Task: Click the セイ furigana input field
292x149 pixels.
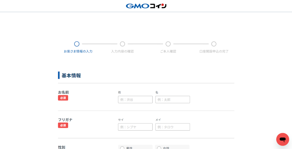Action: pos(135,127)
